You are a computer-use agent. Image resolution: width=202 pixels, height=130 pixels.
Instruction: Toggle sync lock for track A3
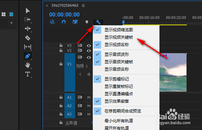(80, 114)
